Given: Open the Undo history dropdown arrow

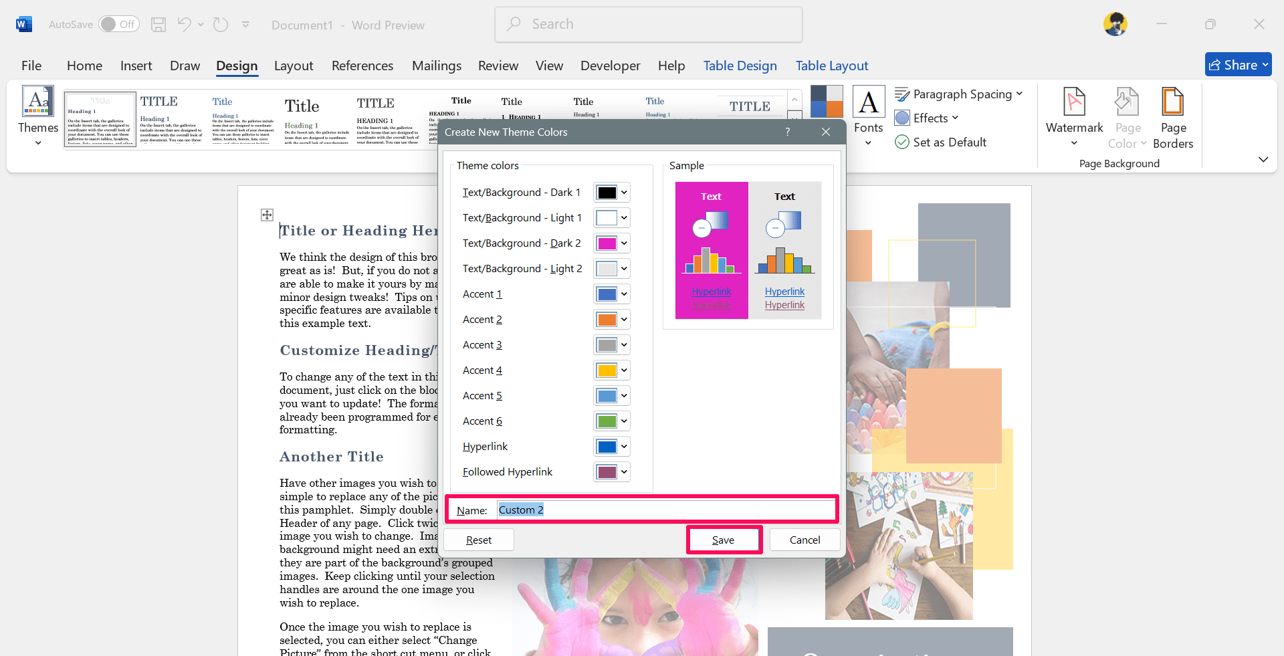Looking at the screenshot, I should [x=201, y=25].
